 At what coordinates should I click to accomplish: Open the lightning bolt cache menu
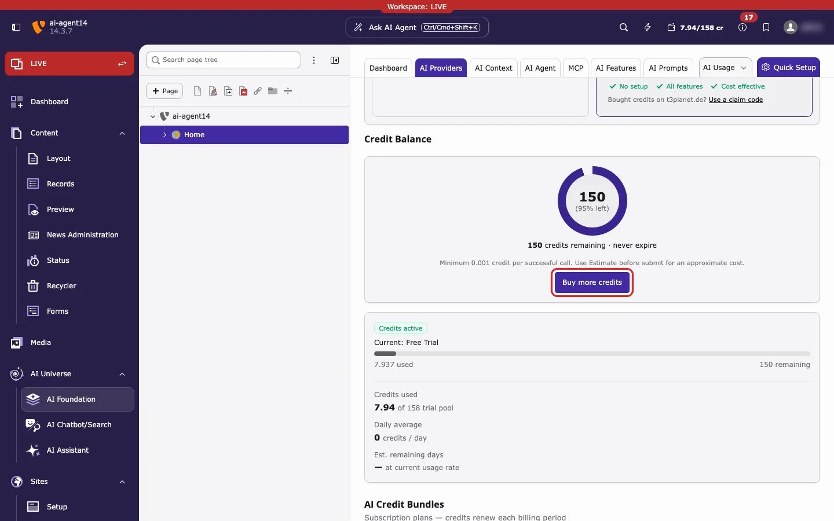648,27
